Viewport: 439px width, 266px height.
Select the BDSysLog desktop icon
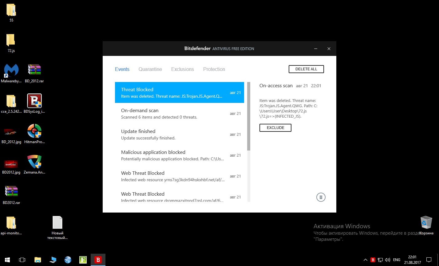click(x=34, y=104)
